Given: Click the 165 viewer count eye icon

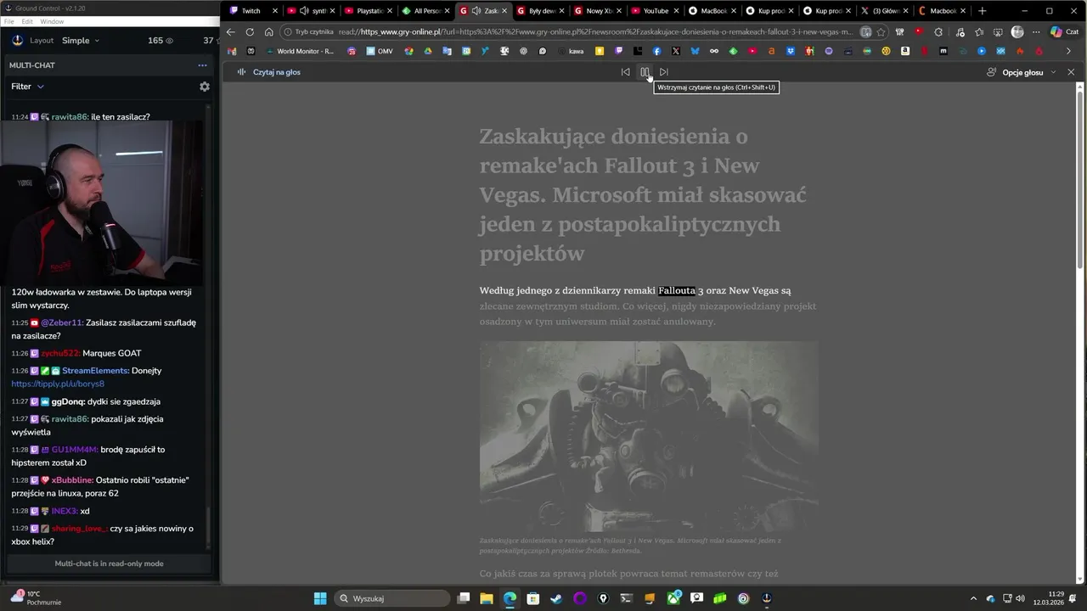Looking at the screenshot, I should point(169,41).
